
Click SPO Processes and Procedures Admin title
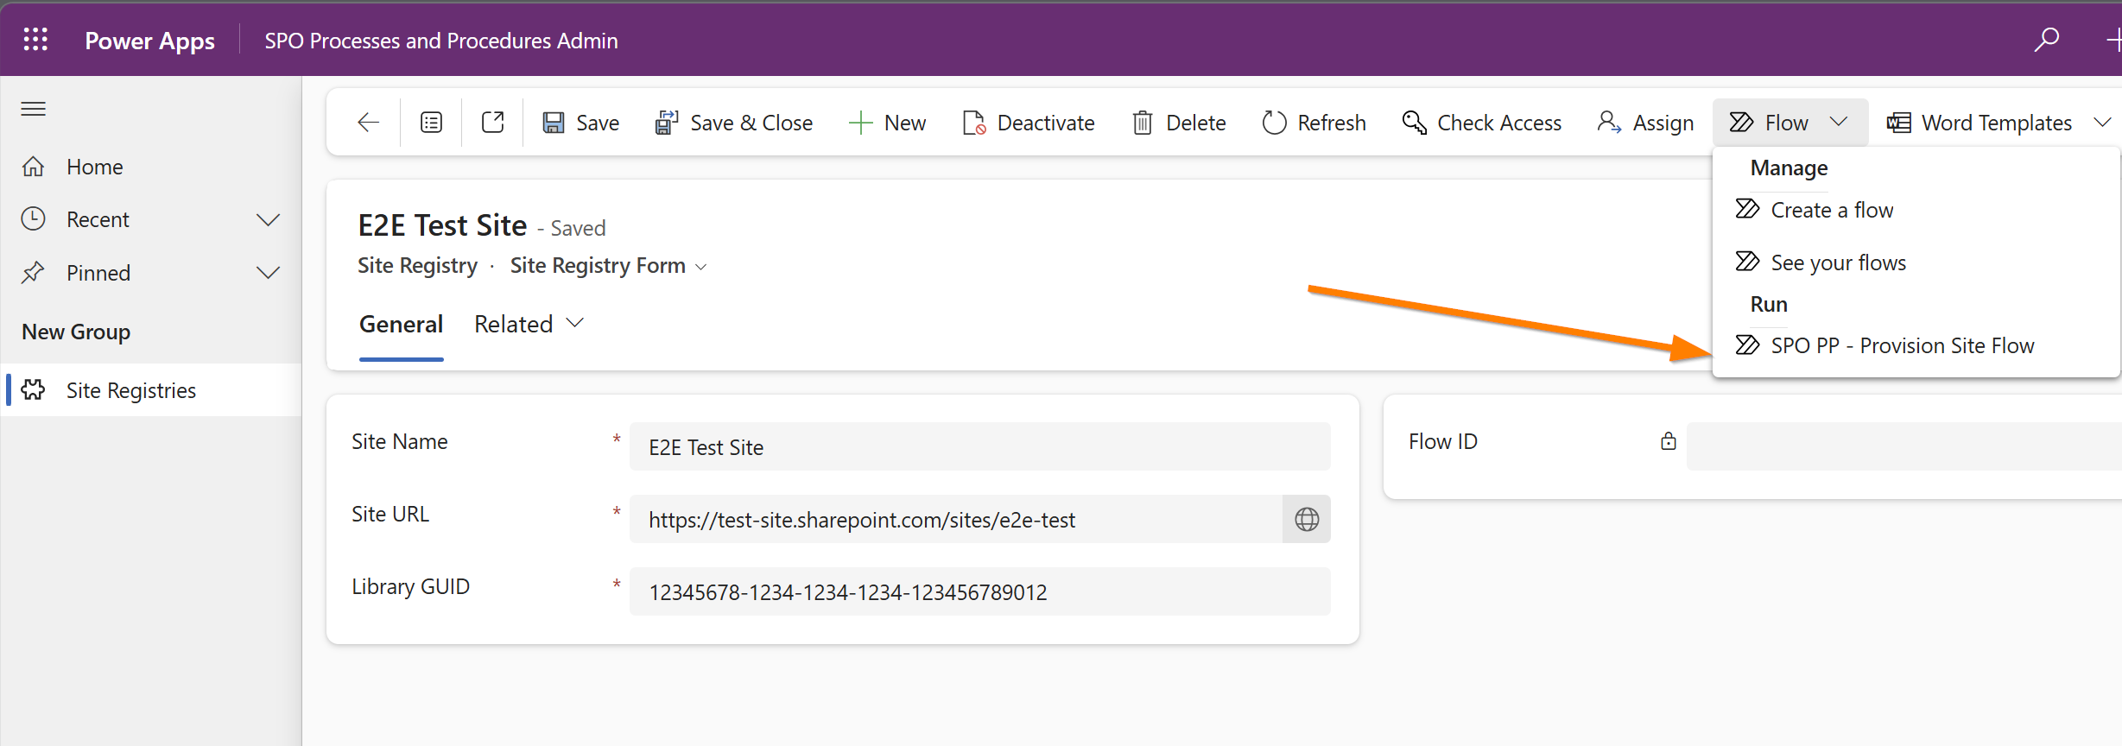point(440,41)
